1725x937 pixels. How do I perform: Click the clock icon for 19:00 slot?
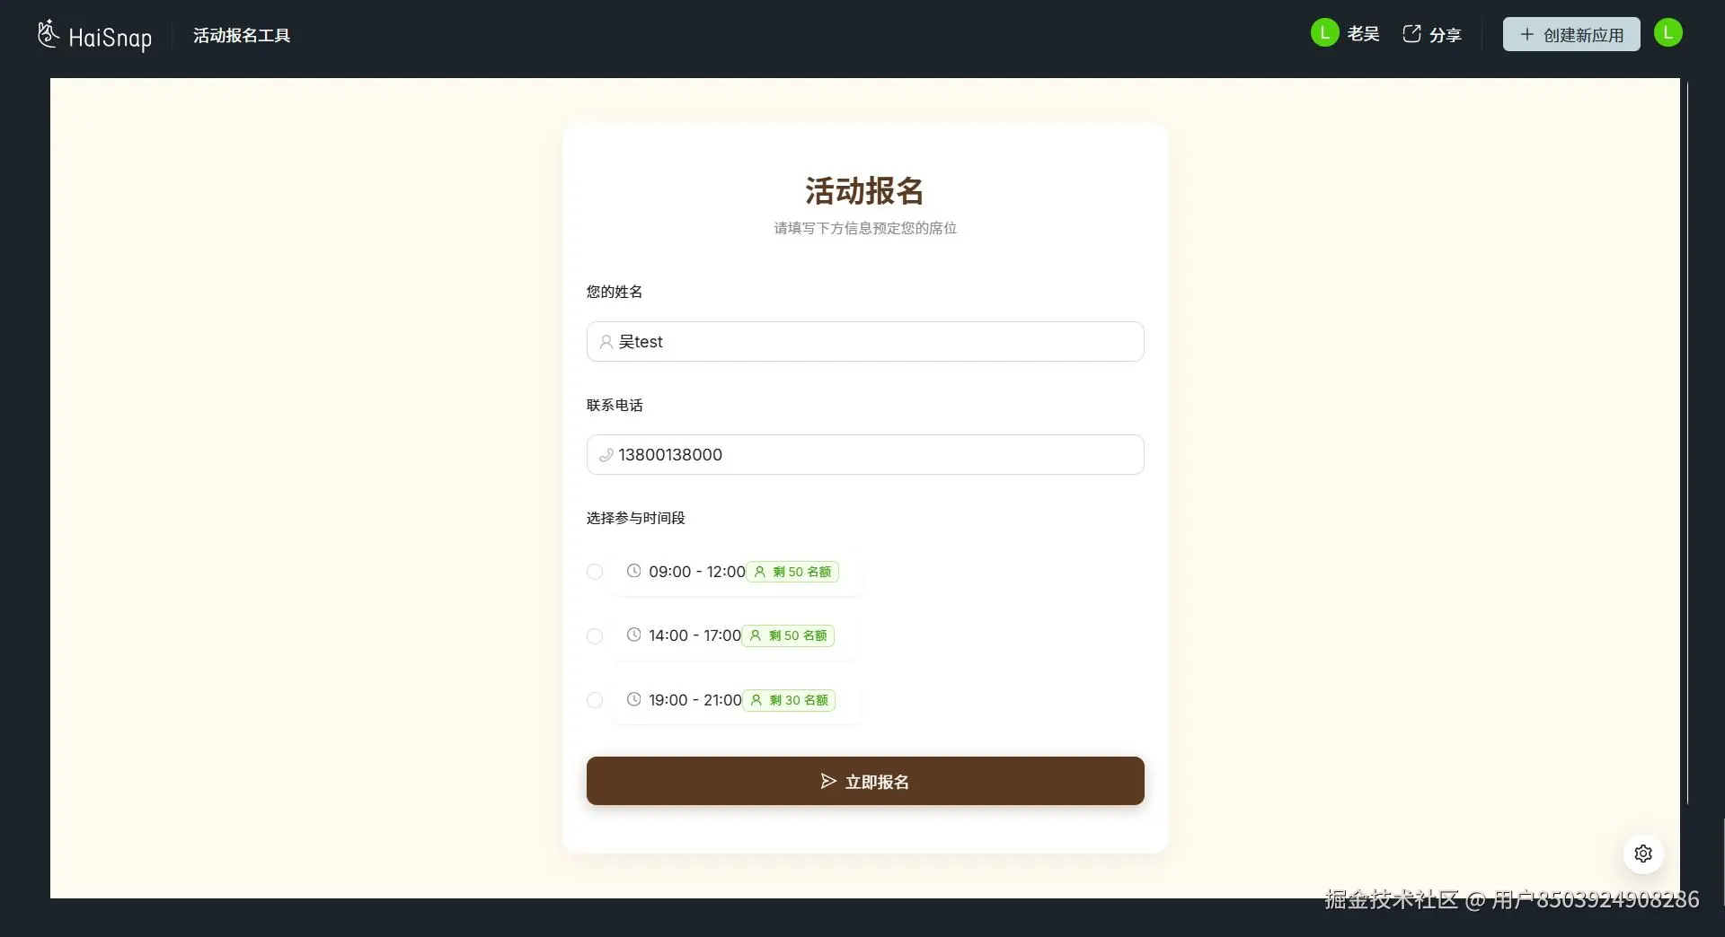pyautogui.click(x=633, y=699)
